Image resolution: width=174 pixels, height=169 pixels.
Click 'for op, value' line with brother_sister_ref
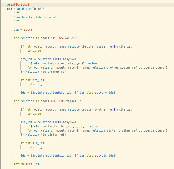click(x=97, y=68)
